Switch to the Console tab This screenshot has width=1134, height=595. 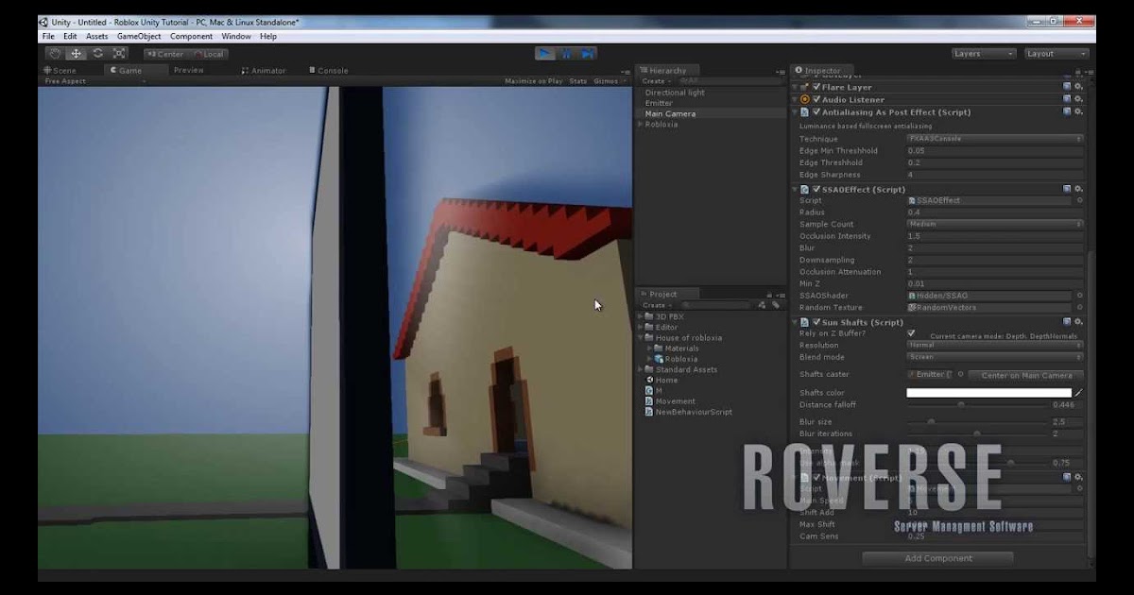pos(328,70)
